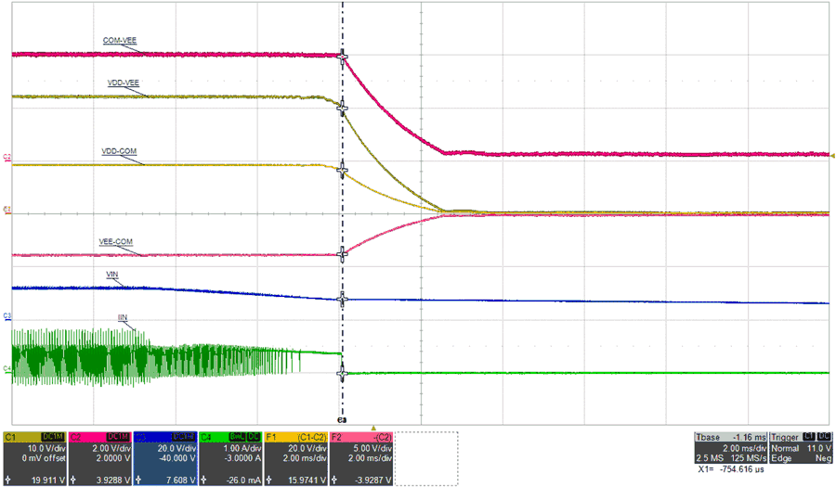Open the F1 (C1-C2) math descriptor

pyautogui.click(x=296, y=458)
